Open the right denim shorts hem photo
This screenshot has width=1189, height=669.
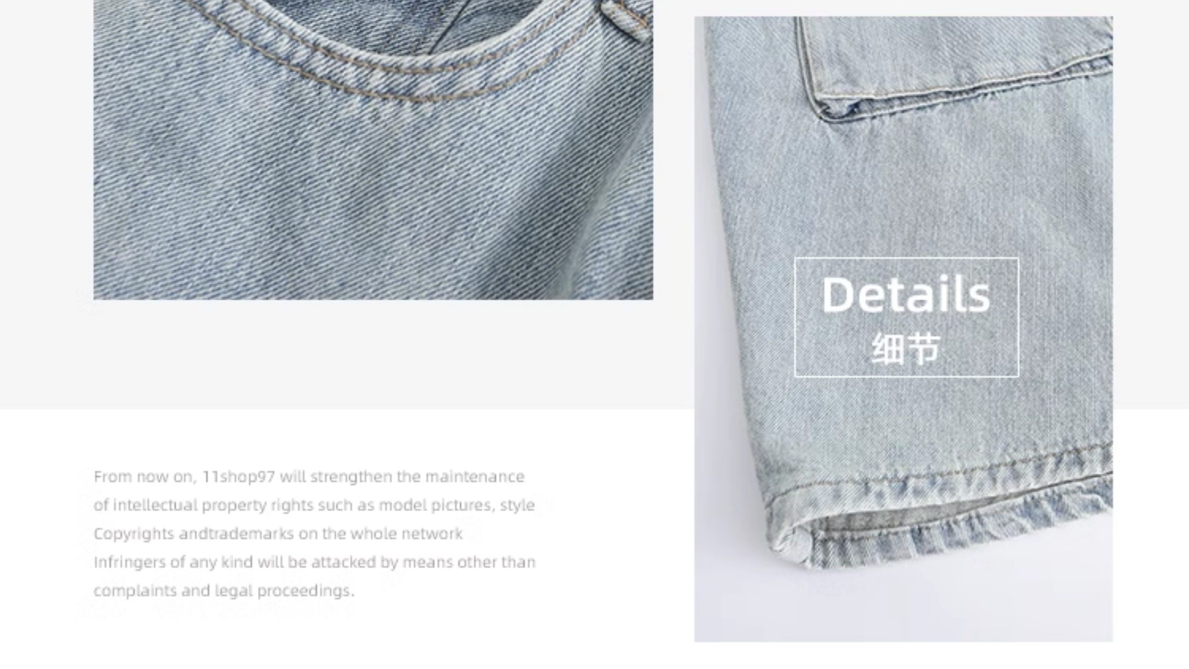pyautogui.click(x=903, y=329)
